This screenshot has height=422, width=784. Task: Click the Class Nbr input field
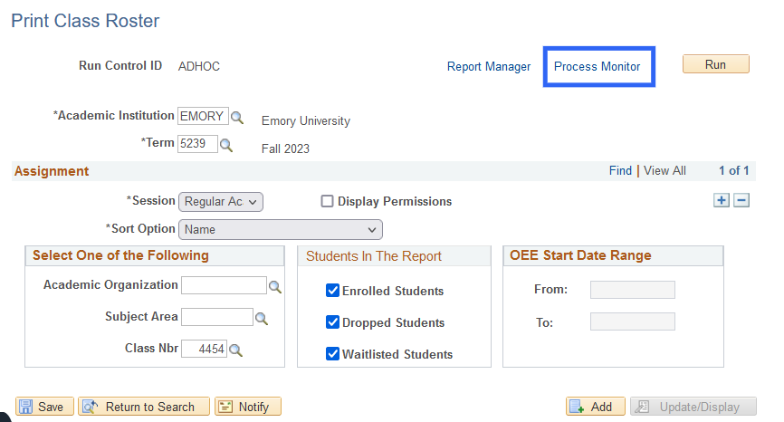(204, 349)
